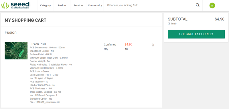229x109 pixels.
Task: Select the 'Copper Weight - 1oz.' line
Action: [40, 61]
